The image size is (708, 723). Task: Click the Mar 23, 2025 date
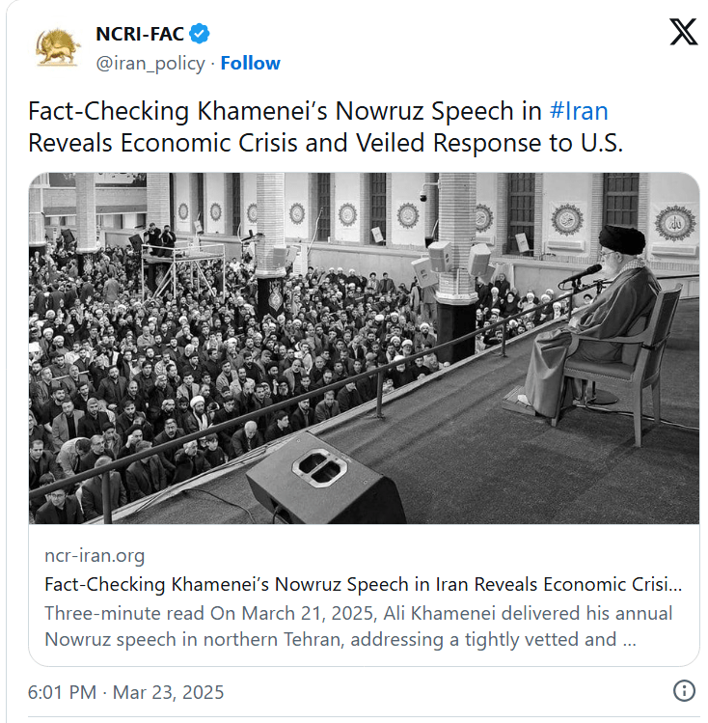click(169, 692)
